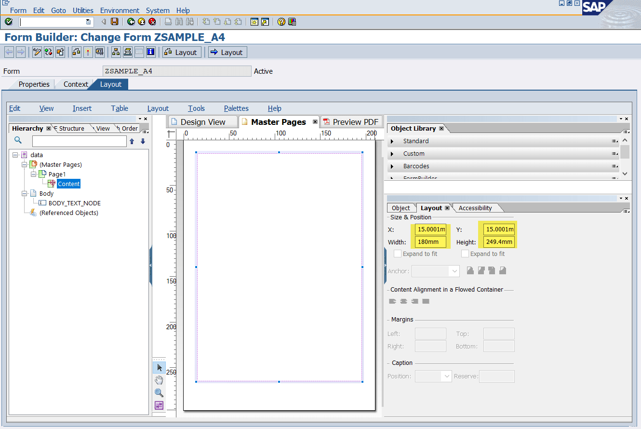Image resolution: width=641 pixels, height=429 pixels.
Task: Collapse the data root node
Action: pos(15,155)
